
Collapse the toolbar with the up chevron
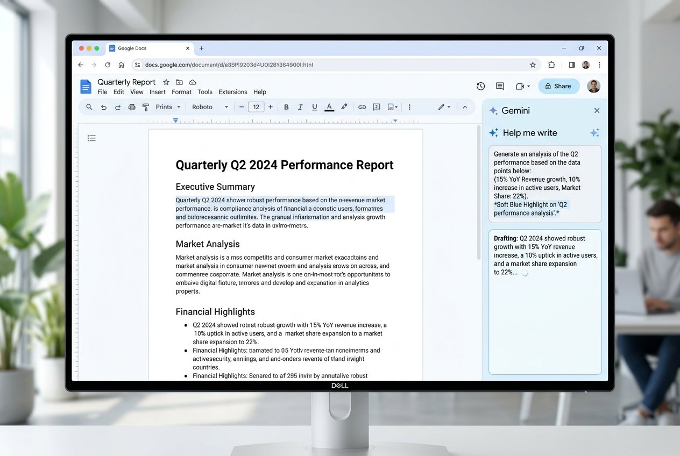click(x=465, y=107)
